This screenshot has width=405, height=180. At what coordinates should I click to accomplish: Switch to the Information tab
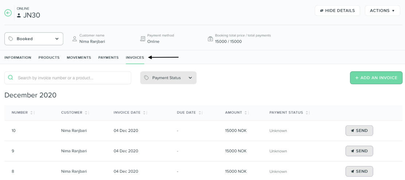click(x=18, y=58)
